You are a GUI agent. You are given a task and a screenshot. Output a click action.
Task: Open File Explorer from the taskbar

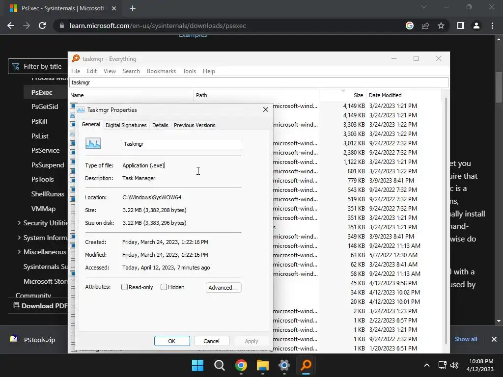coord(262,365)
